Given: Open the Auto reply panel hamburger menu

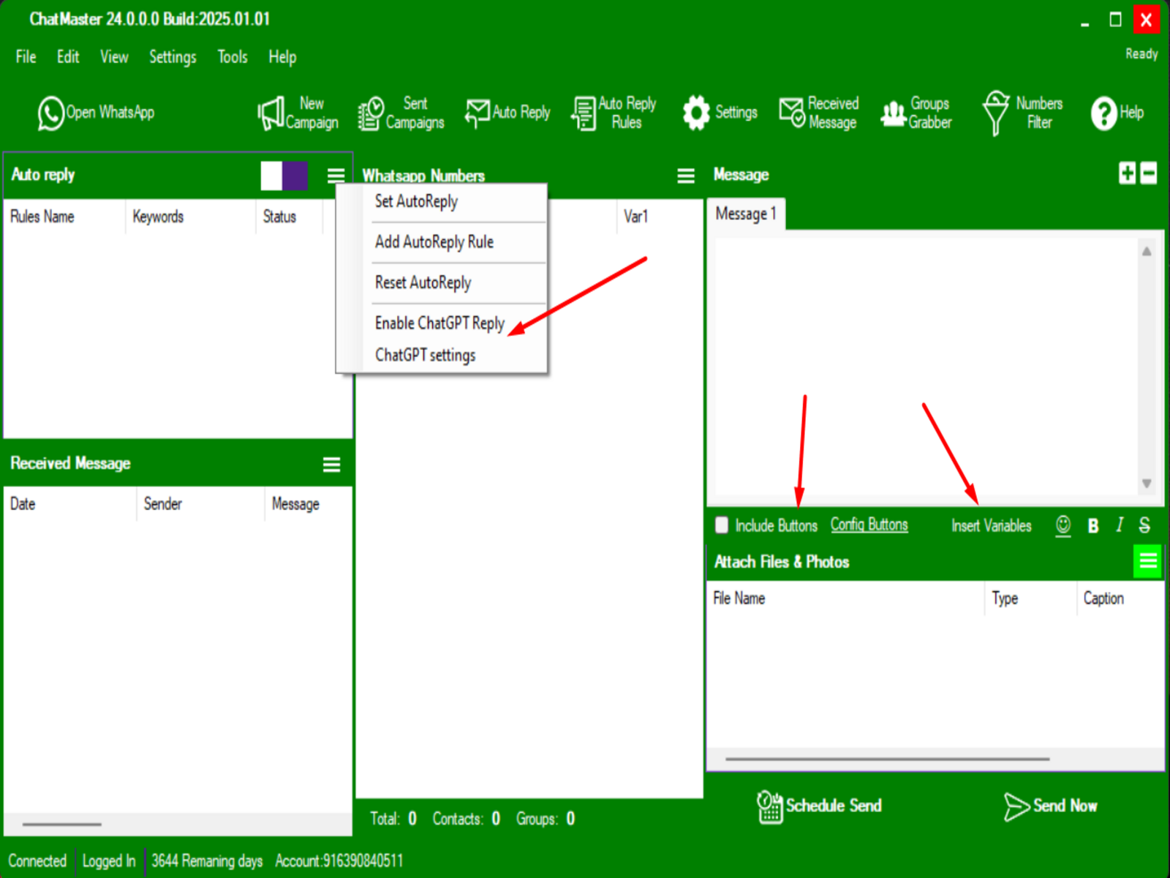Looking at the screenshot, I should (x=336, y=176).
